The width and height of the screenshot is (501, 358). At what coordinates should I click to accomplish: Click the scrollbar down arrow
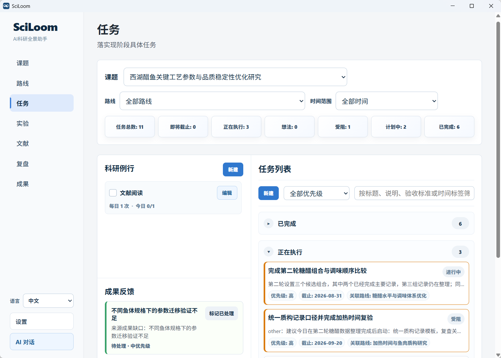click(498, 355)
